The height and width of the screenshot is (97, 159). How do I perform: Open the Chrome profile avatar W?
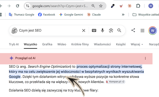pos(151,6)
